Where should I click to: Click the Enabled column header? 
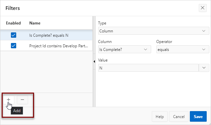(x=13, y=23)
